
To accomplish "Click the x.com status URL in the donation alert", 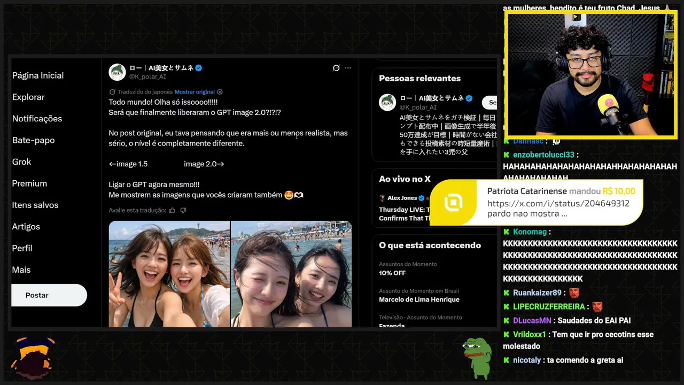I will [558, 204].
